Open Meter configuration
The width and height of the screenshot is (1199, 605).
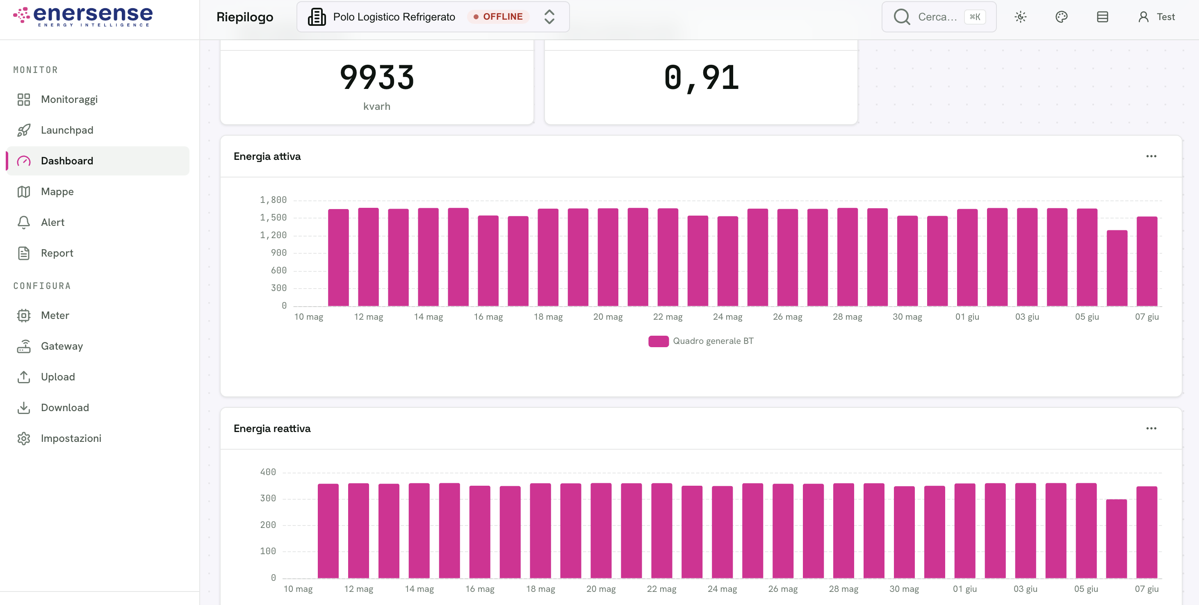(98, 316)
